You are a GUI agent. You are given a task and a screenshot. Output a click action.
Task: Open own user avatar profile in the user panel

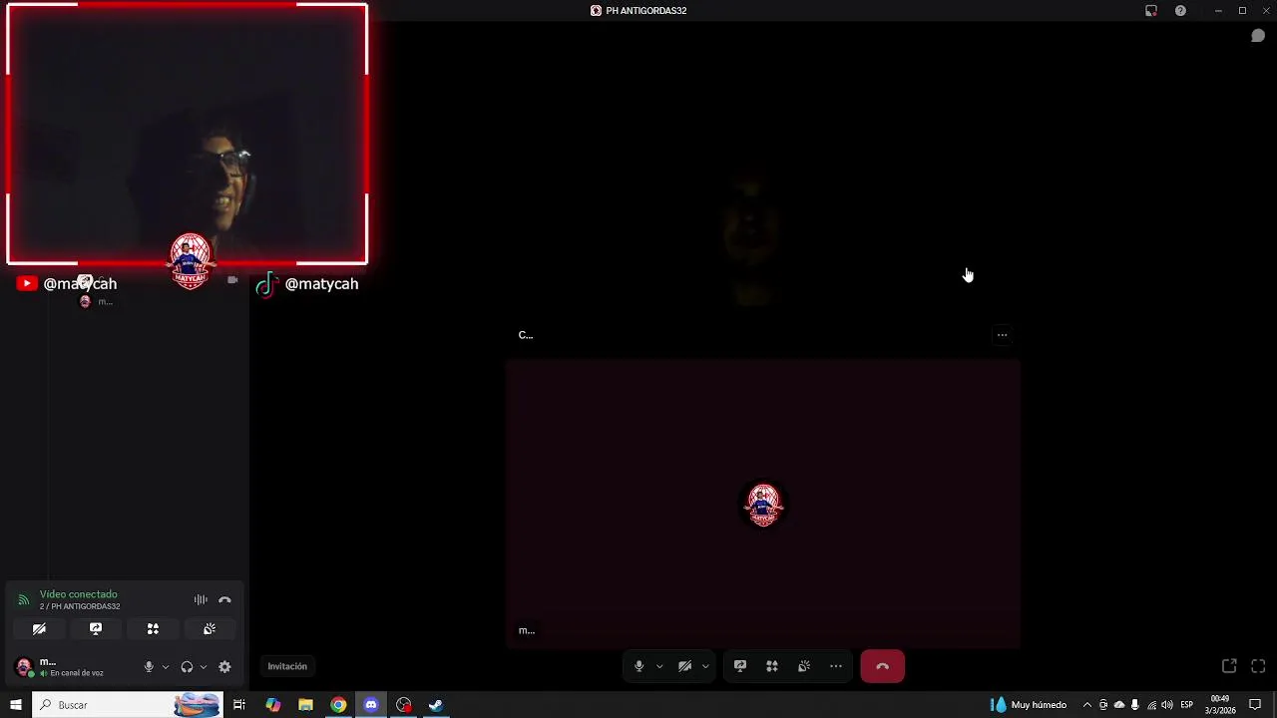[24, 667]
